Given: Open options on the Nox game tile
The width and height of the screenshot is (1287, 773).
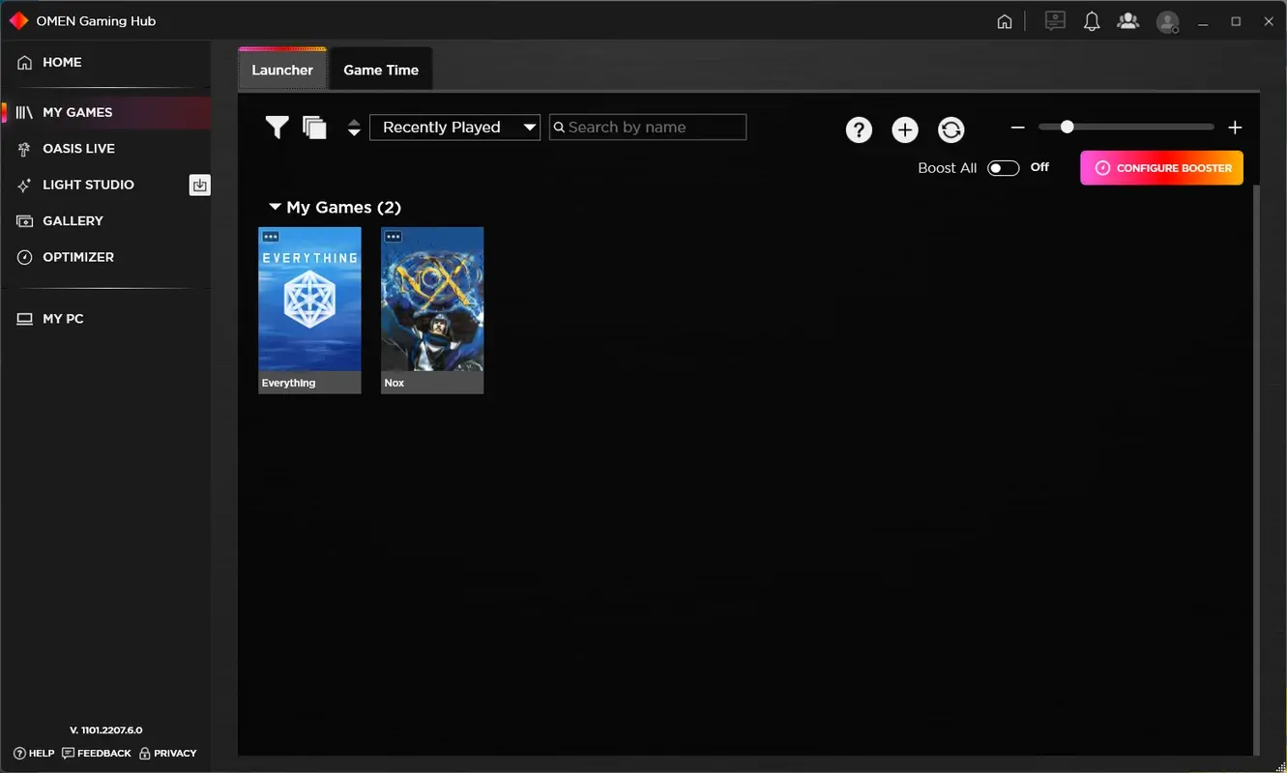Looking at the screenshot, I should click(393, 235).
